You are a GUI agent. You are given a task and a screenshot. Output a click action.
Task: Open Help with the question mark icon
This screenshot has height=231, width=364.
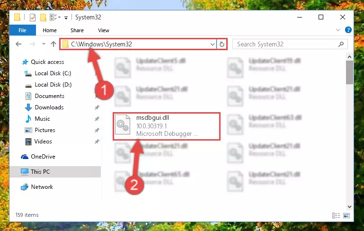coord(348,30)
